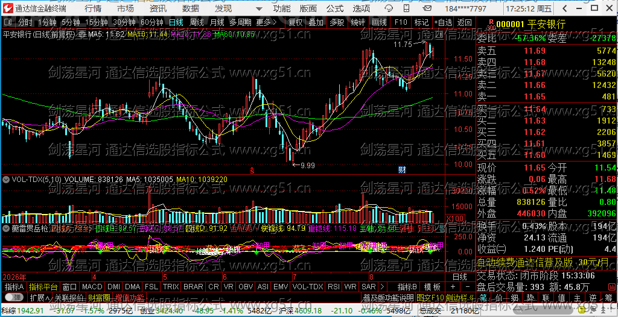Open the 指标平台 tab
Viewport: 618px width, 317px height.
(x=43, y=286)
